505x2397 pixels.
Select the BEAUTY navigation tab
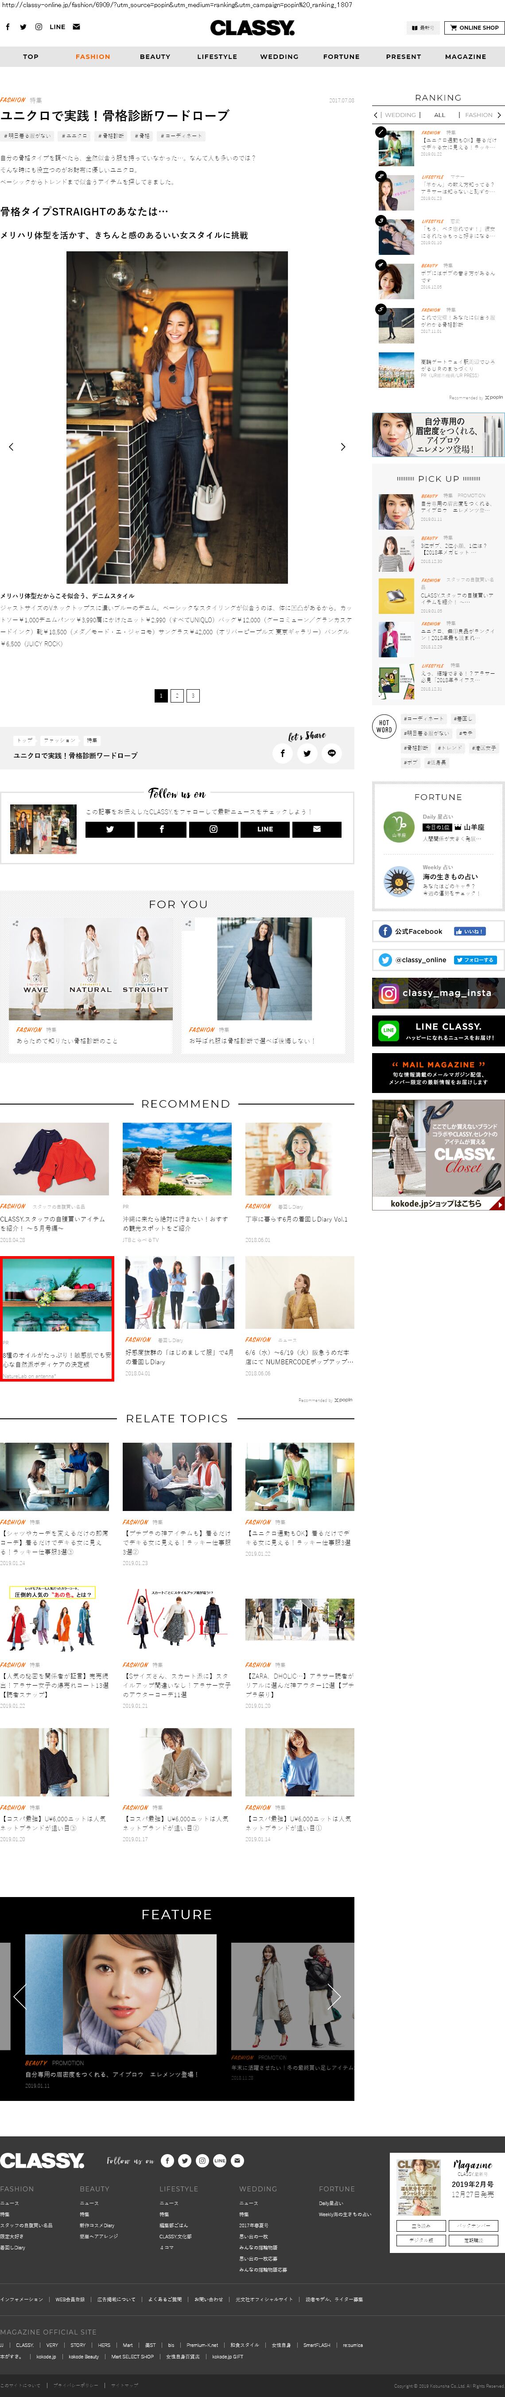(155, 57)
